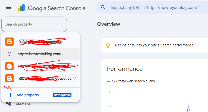Click the globe icon beside howtoyoublog.com

tap(9, 54)
